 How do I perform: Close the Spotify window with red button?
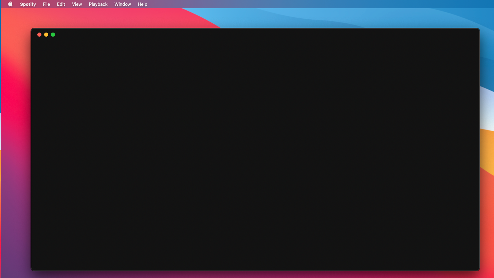point(39,35)
